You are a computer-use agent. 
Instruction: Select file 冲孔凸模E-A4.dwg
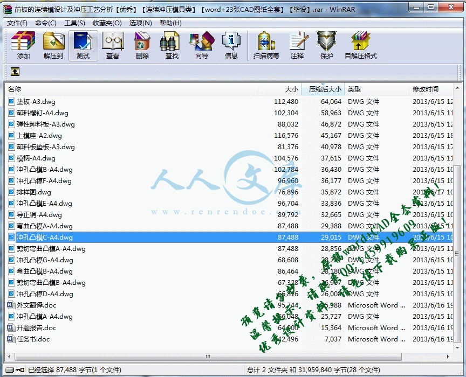click(x=44, y=203)
